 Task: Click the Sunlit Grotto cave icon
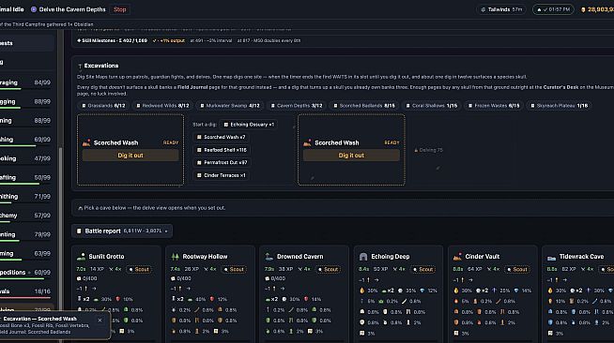click(81, 257)
